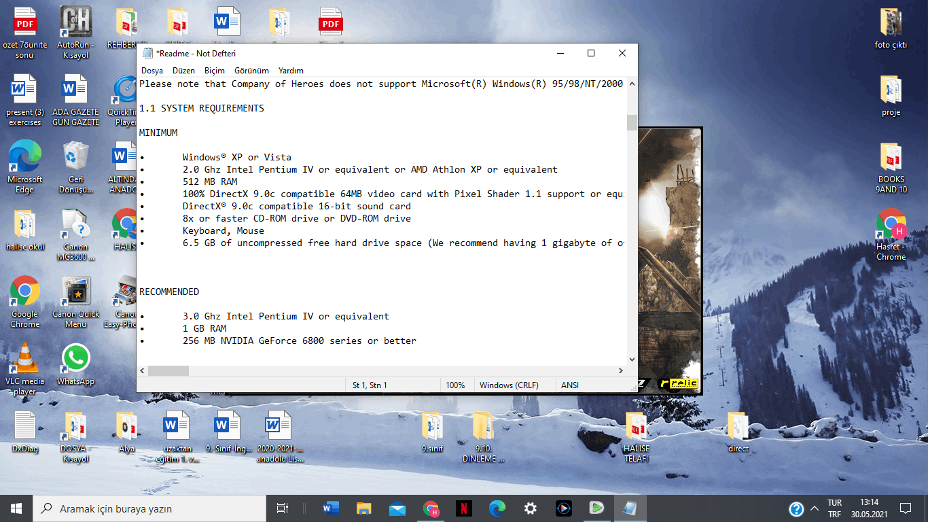Select the 'halise okul' folder icon
928x522 pixels.
[25, 230]
